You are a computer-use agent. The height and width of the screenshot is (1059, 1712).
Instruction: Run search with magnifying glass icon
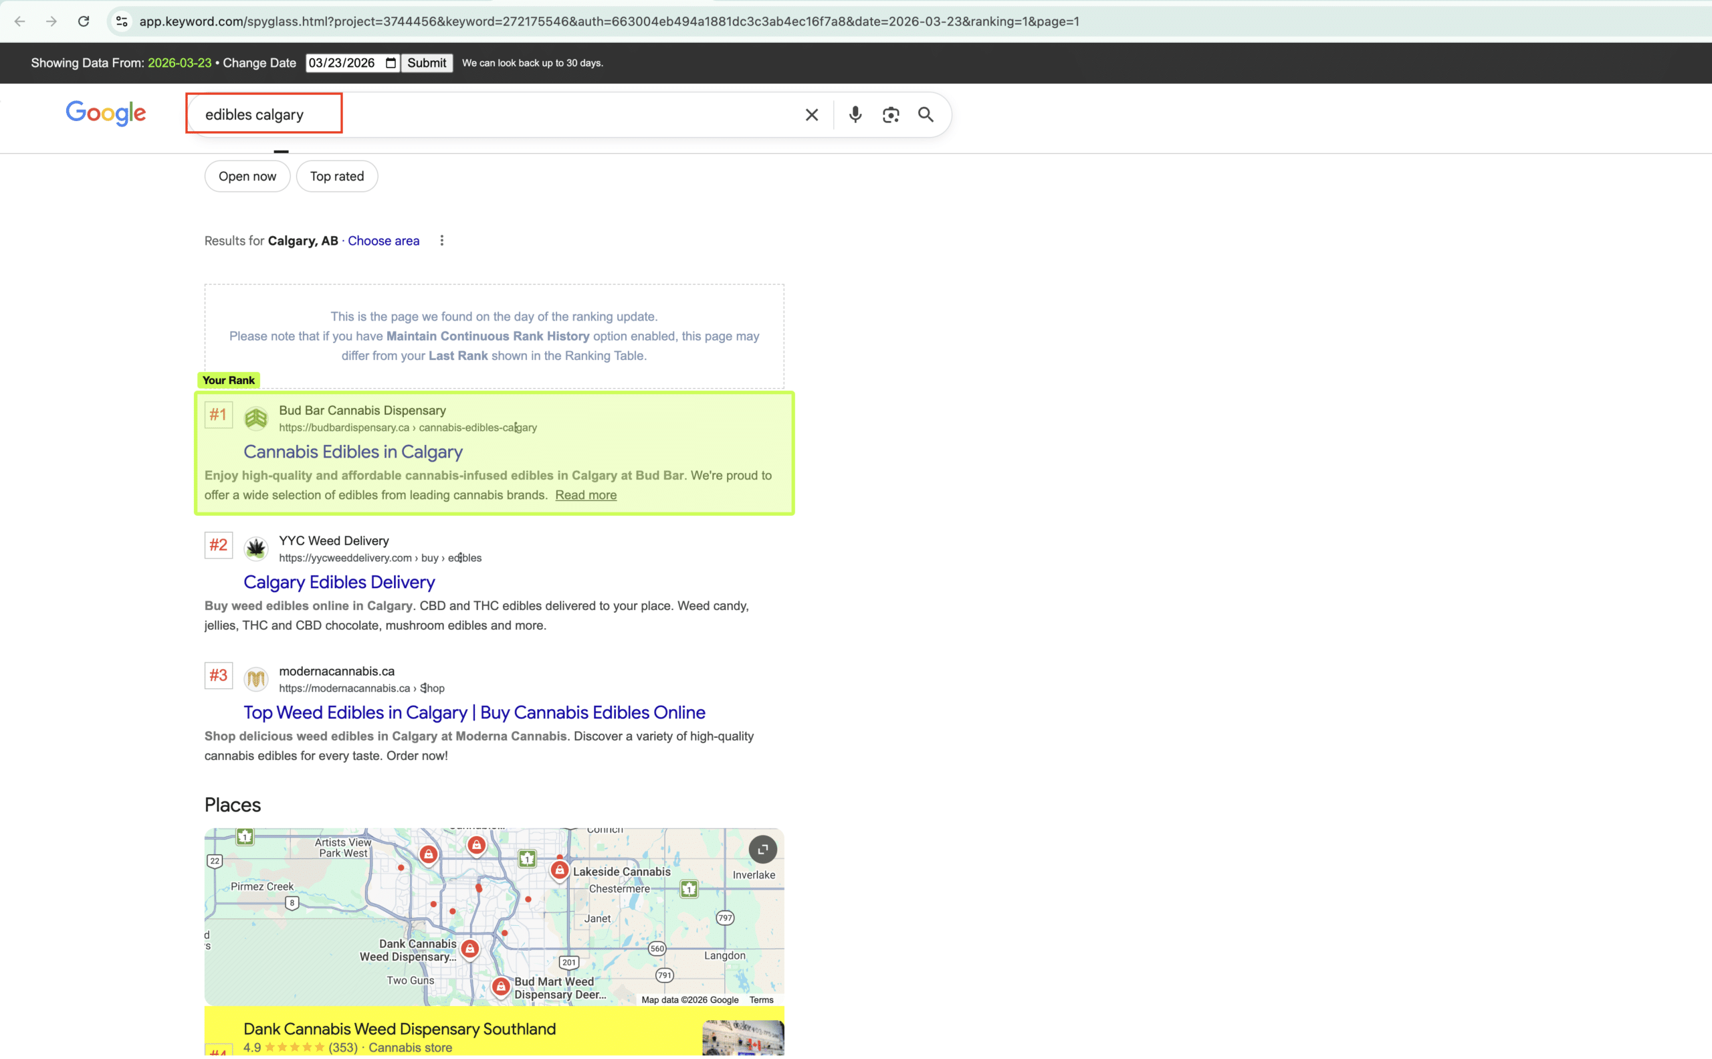926,115
